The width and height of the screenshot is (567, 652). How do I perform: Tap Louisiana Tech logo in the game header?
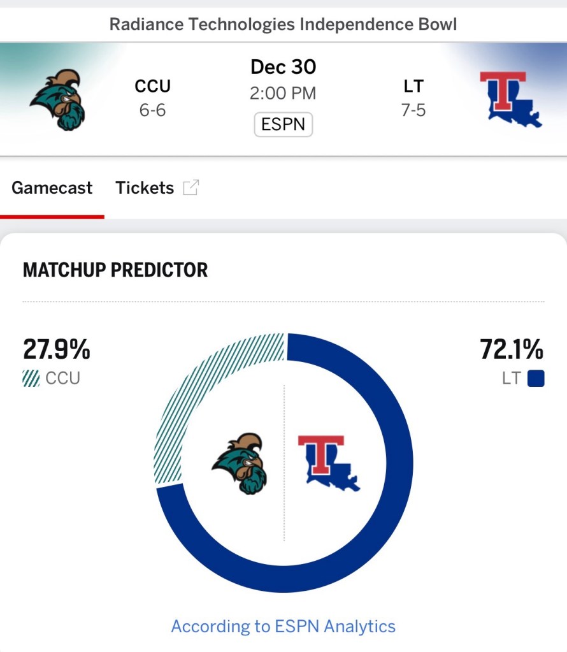[x=510, y=99]
